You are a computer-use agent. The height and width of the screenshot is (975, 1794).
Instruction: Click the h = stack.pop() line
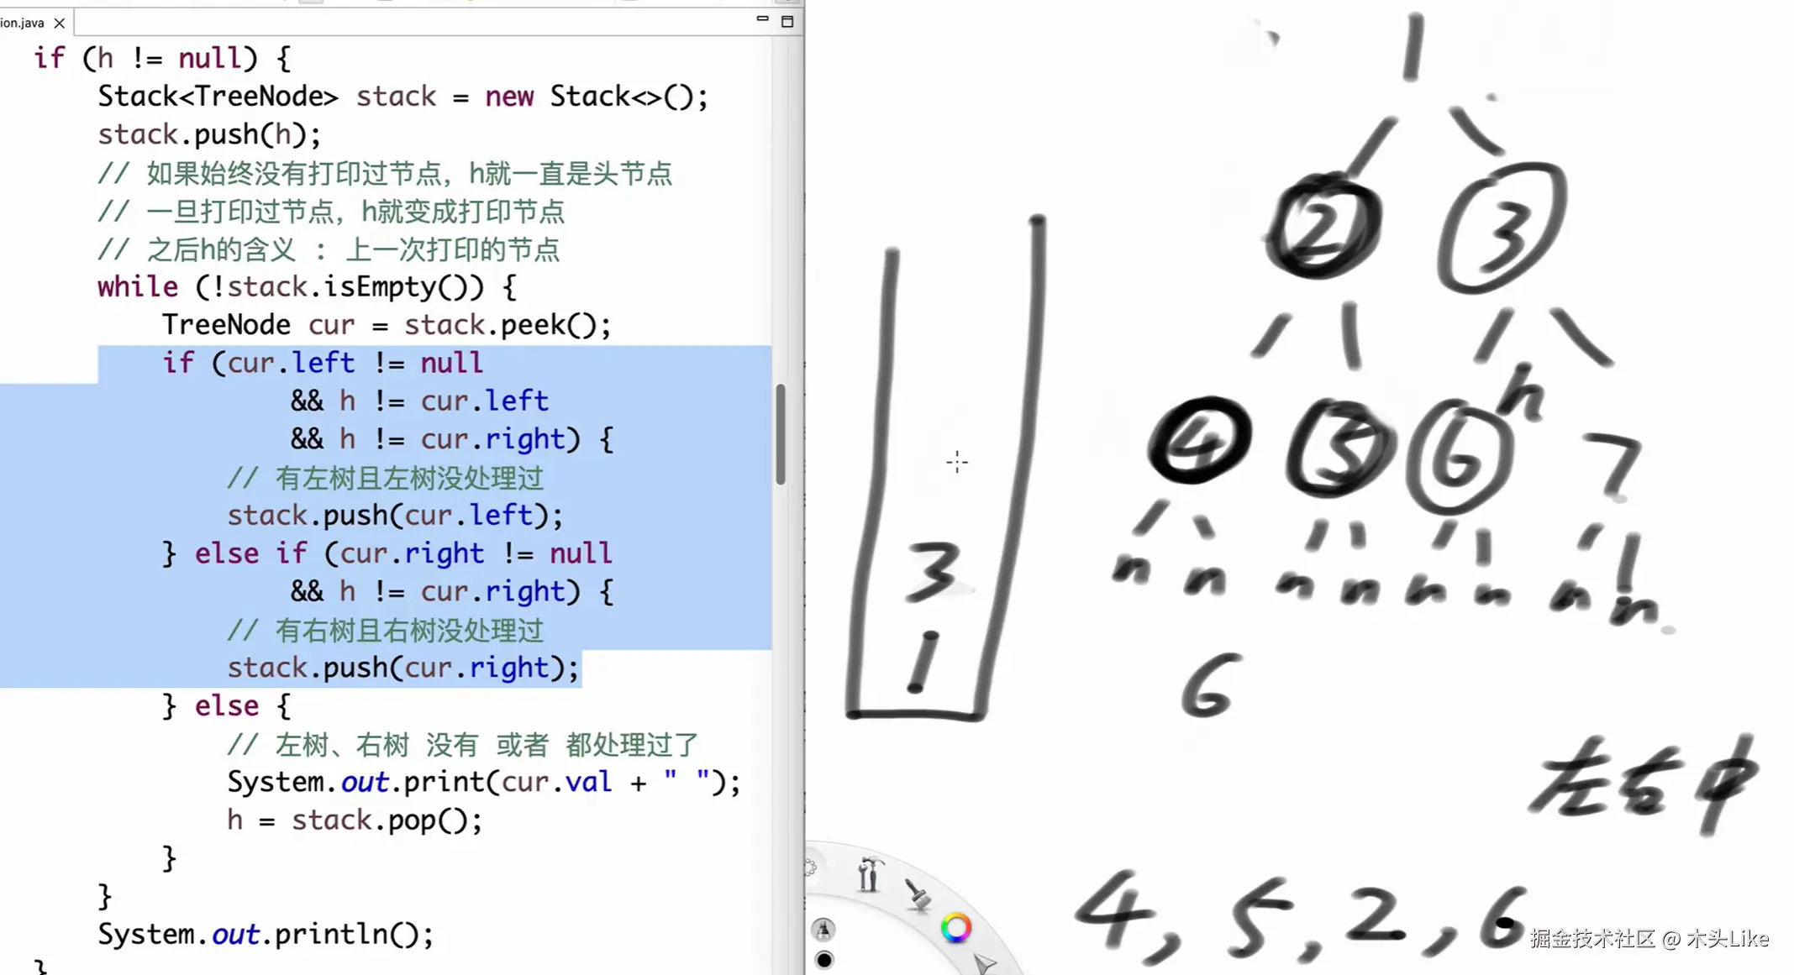[355, 820]
